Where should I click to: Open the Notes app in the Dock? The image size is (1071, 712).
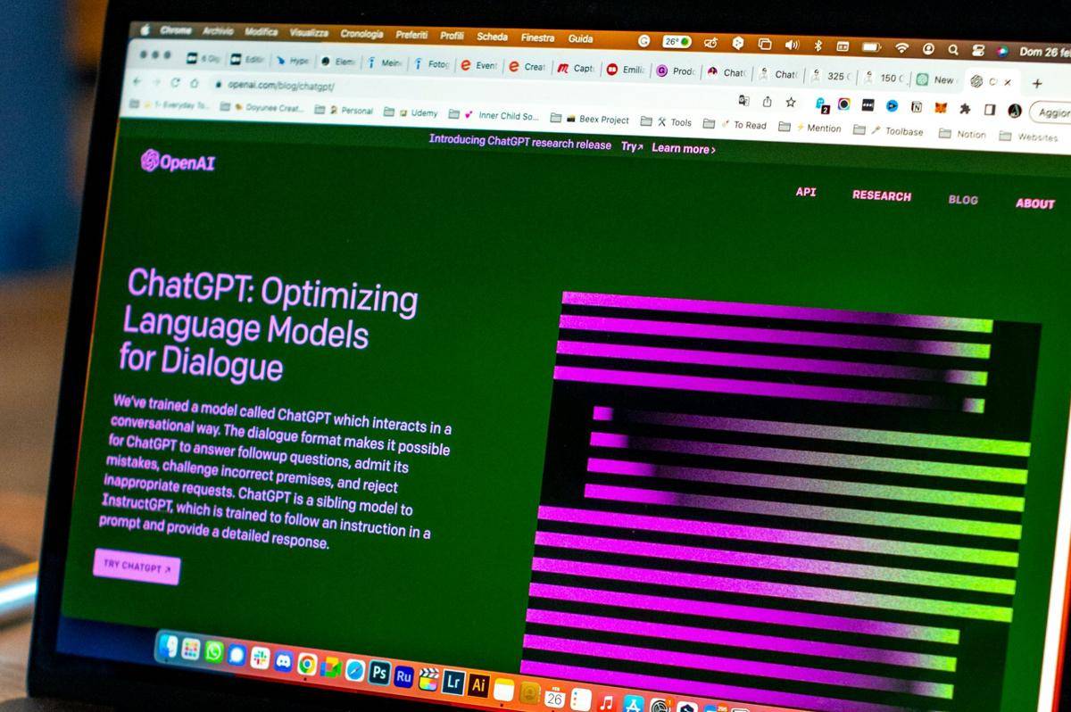click(504, 690)
